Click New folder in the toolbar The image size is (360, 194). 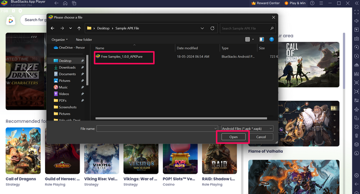84,40
